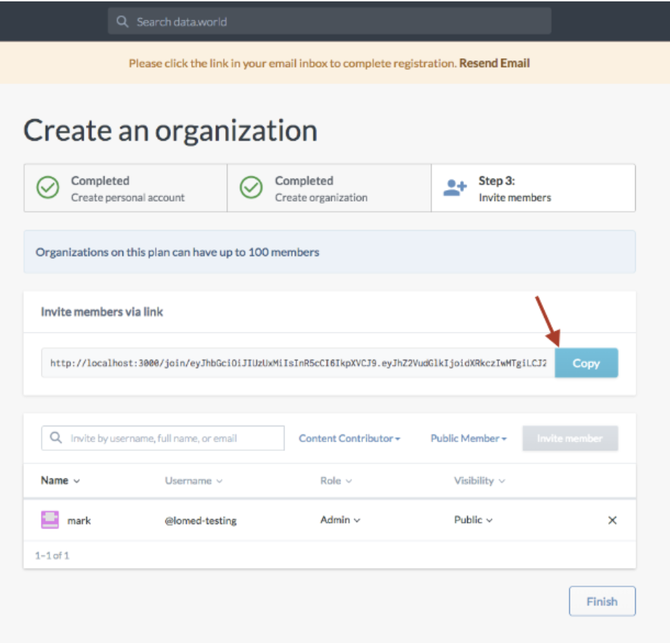Click the add-person icon for Step 3
The image size is (670, 643).
455,187
